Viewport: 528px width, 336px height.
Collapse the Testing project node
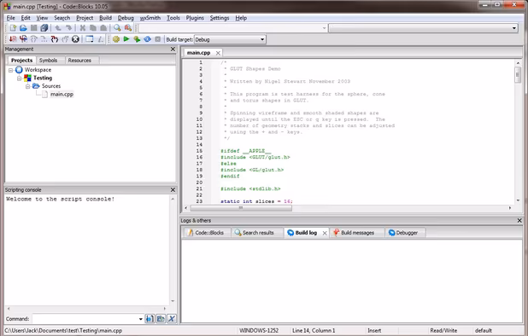[19, 78]
